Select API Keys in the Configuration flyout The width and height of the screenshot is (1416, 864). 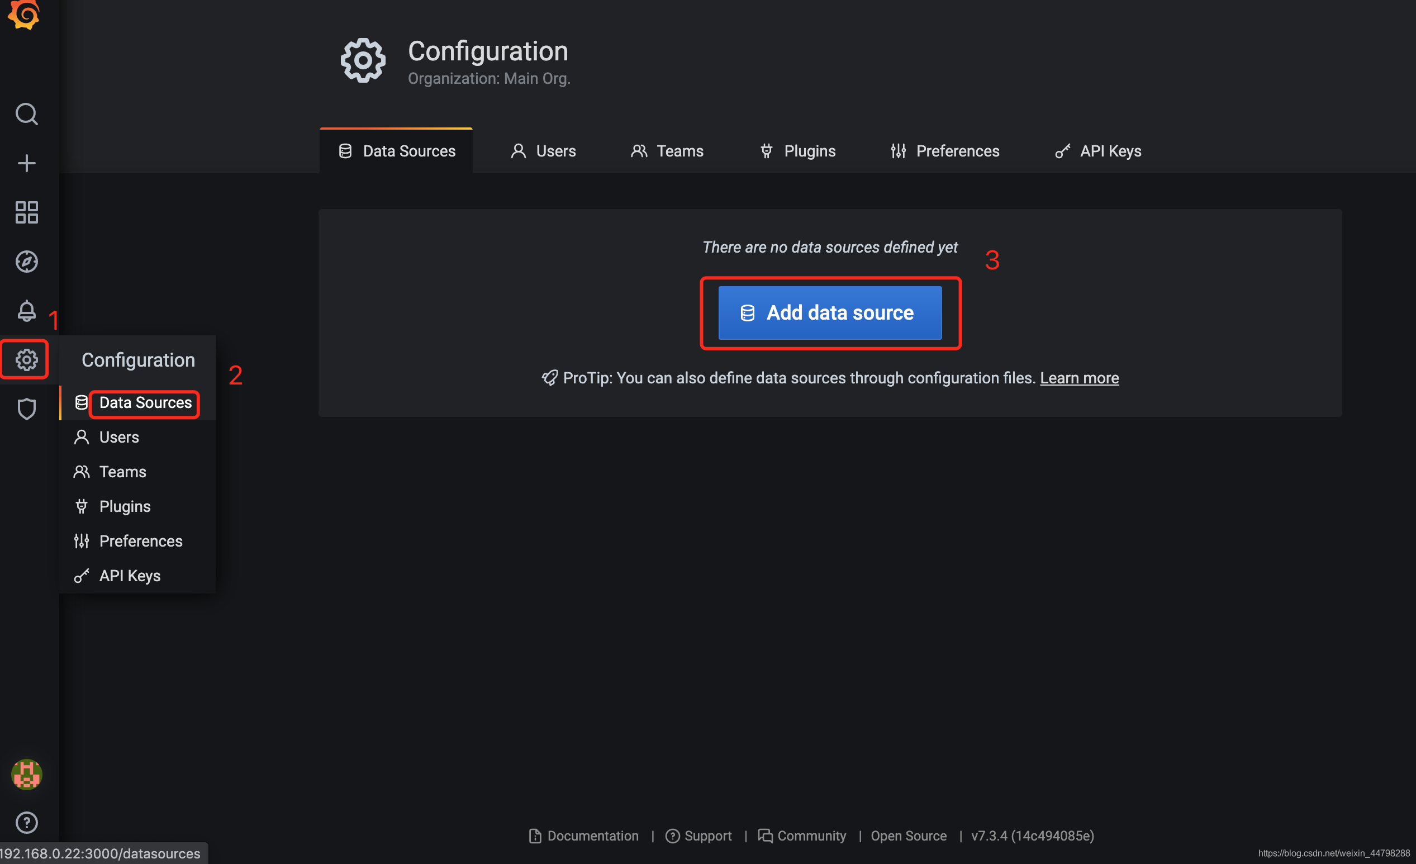click(x=138, y=576)
